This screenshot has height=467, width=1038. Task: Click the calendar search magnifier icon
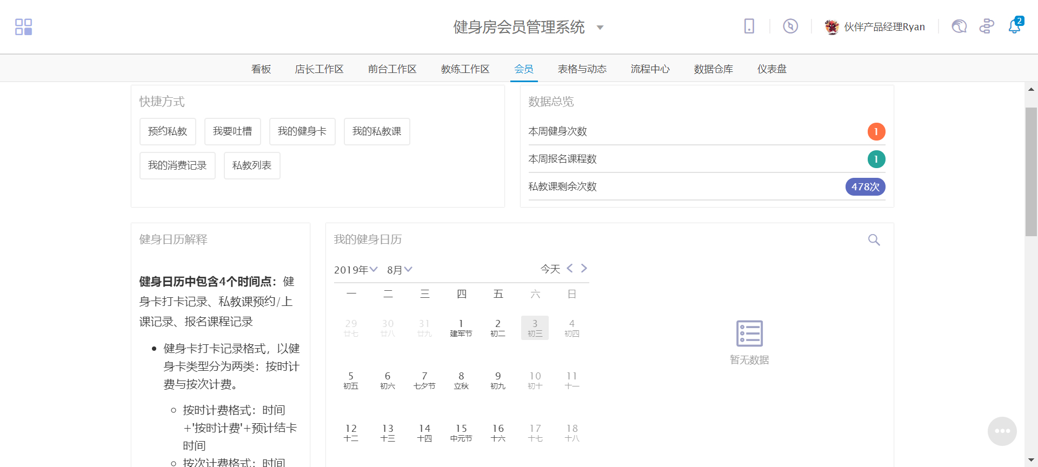[x=874, y=239]
